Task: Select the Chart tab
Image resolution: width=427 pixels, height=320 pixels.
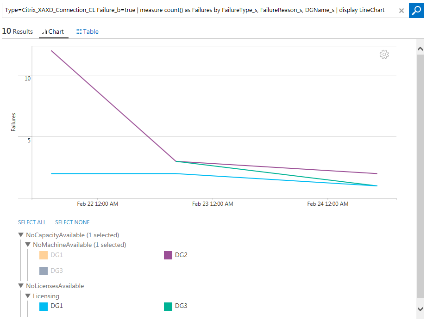Action: 53,31
